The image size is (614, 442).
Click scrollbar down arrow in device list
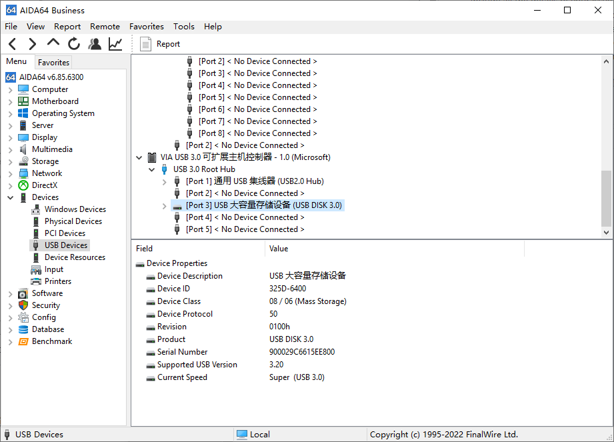(x=606, y=232)
